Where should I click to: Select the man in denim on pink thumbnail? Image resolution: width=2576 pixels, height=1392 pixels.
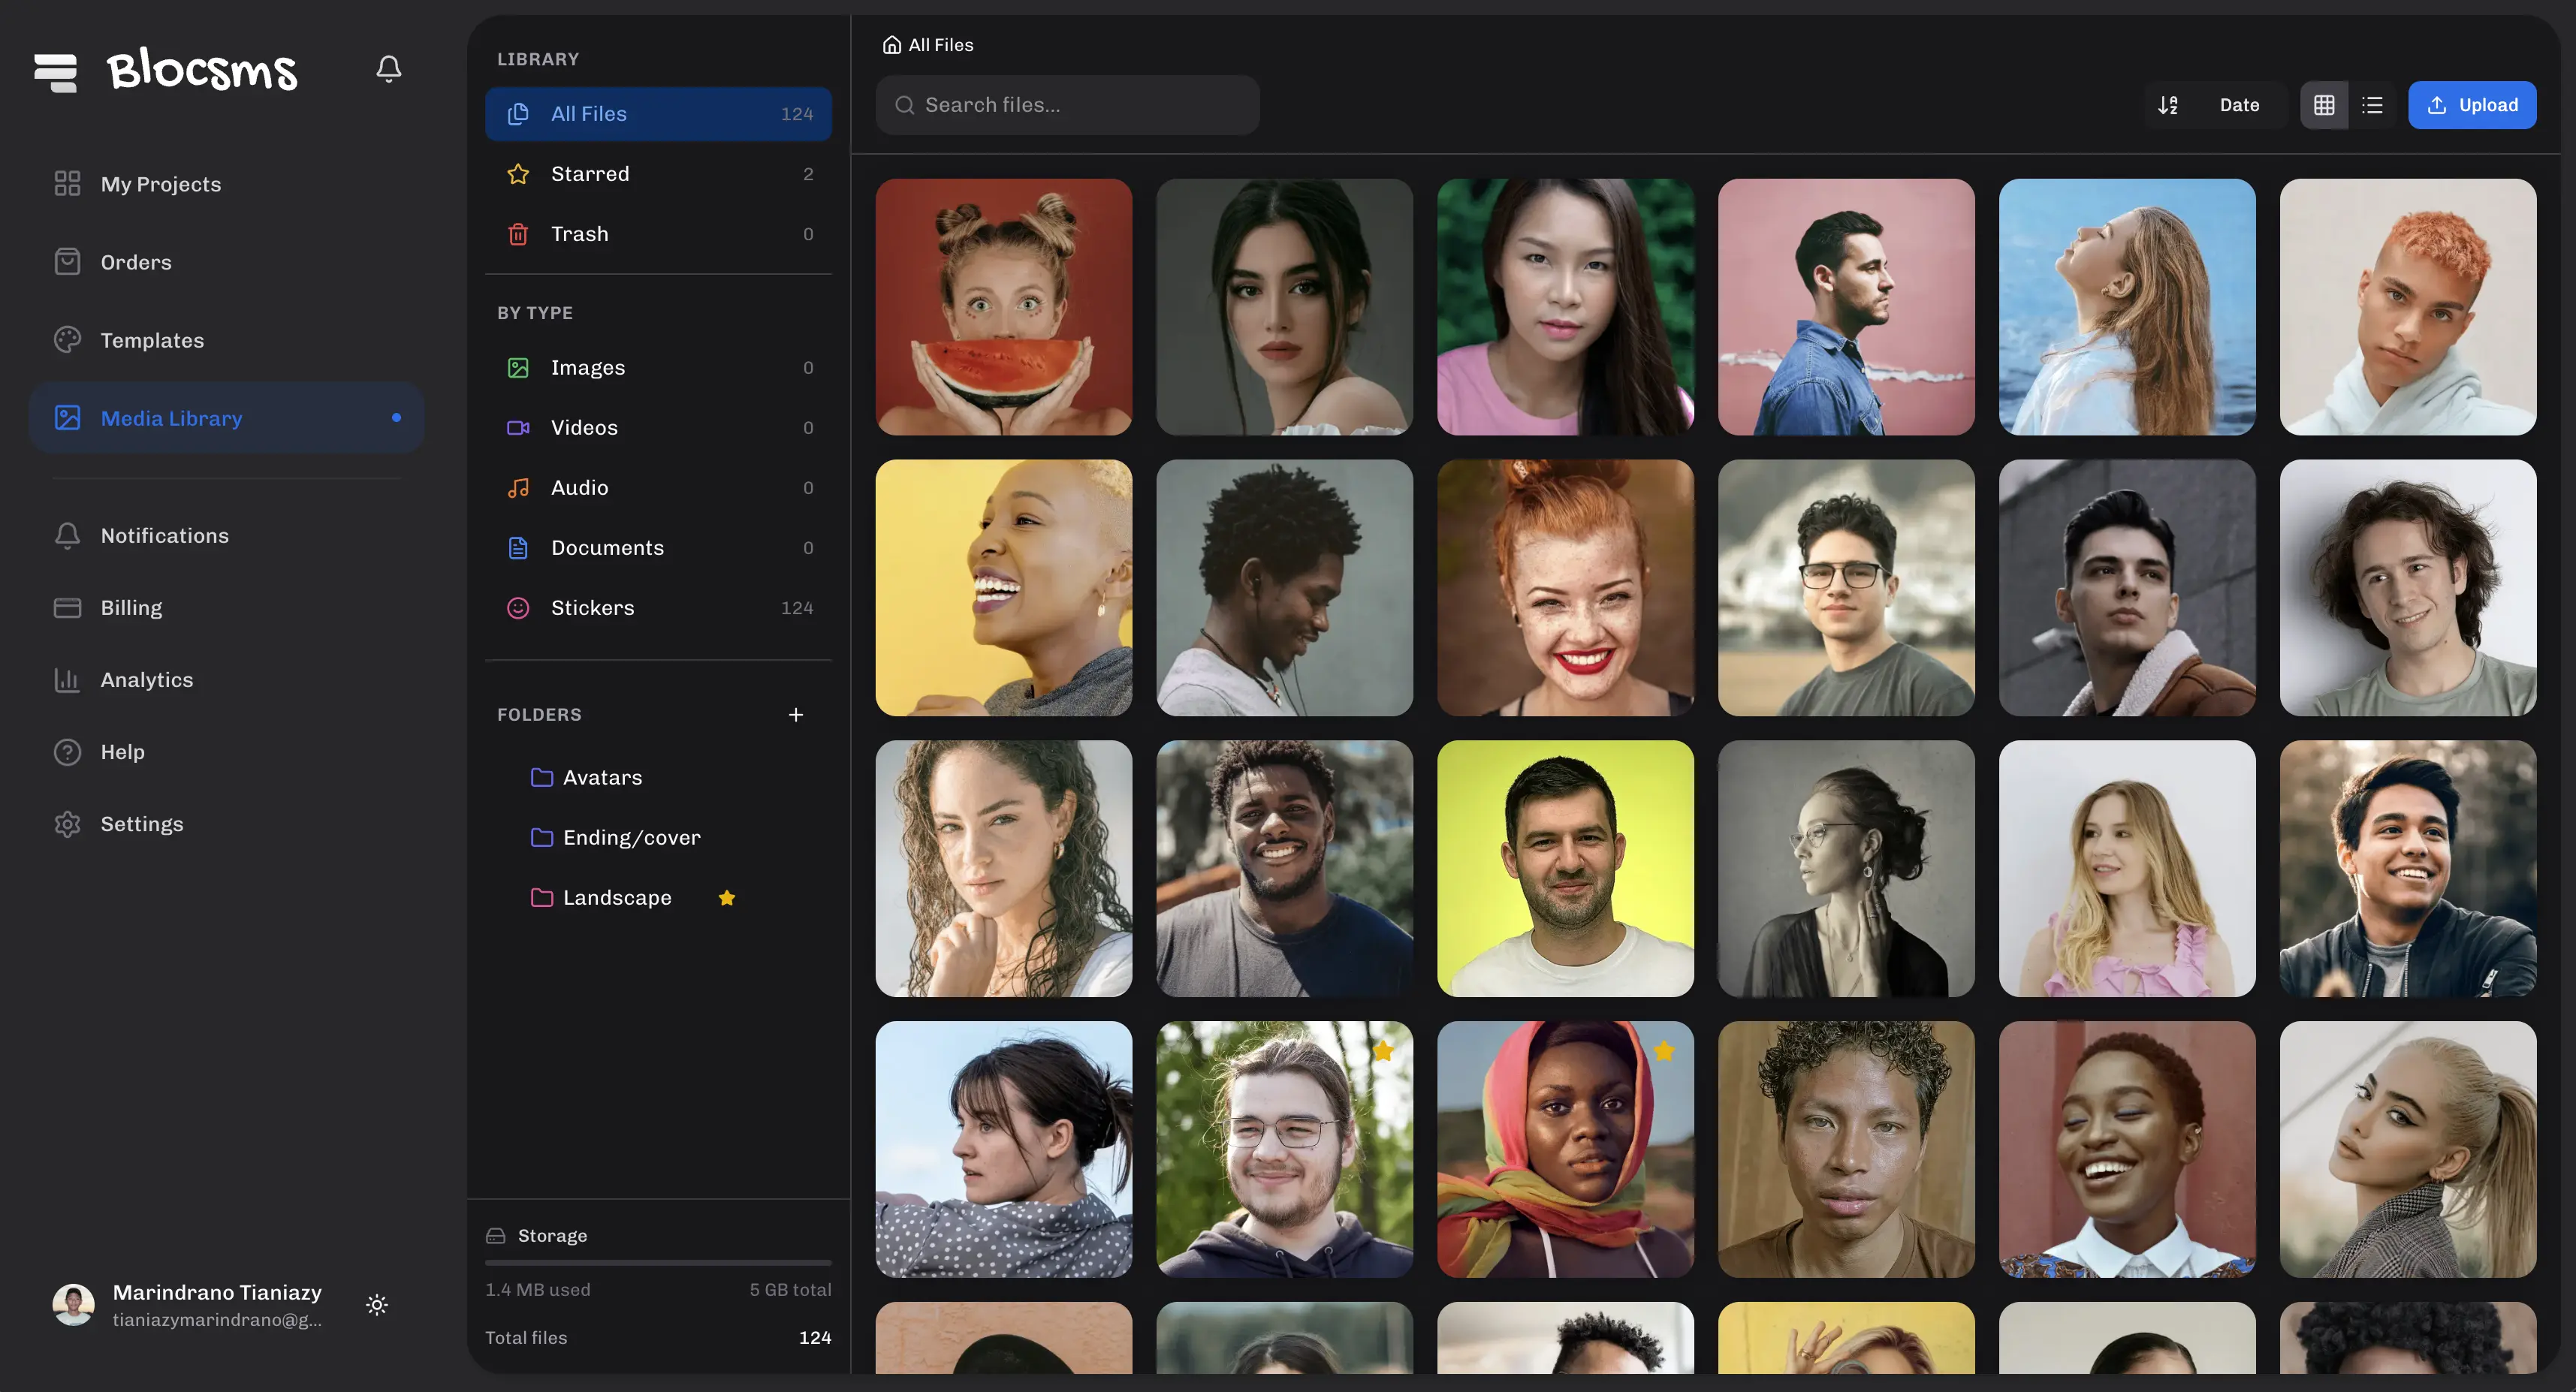[x=1846, y=307]
